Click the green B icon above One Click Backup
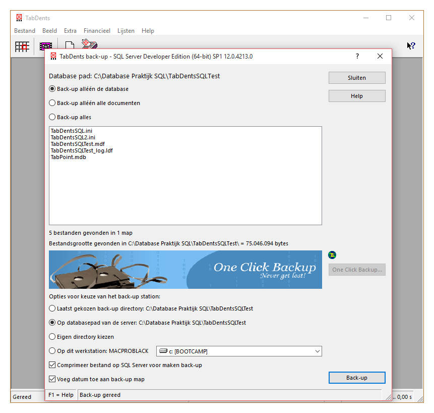The width and height of the screenshot is (434, 413). click(x=332, y=255)
